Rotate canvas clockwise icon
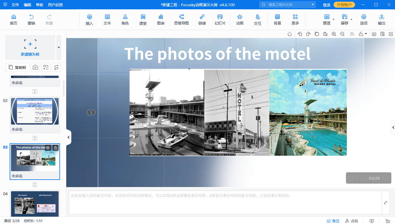Viewport: 395px width, 224px height. 308,34
